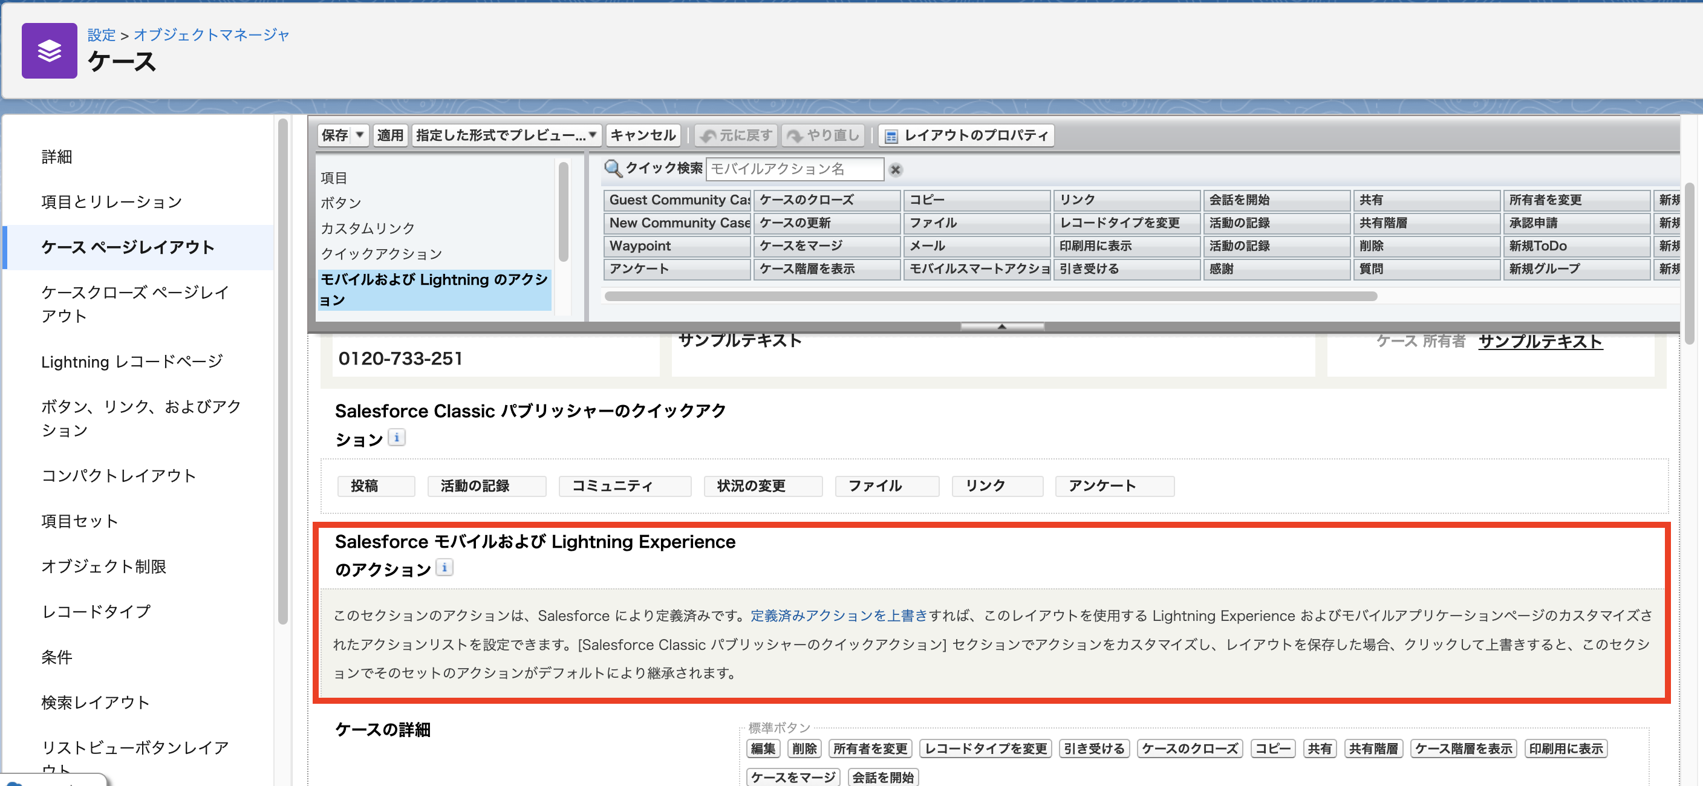Click the quick search magnifier icon

pyautogui.click(x=613, y=169)
